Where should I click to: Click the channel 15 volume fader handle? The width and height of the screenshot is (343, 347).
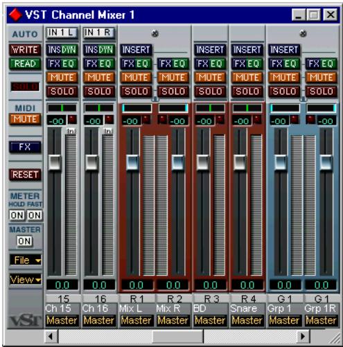click(55, 163)
